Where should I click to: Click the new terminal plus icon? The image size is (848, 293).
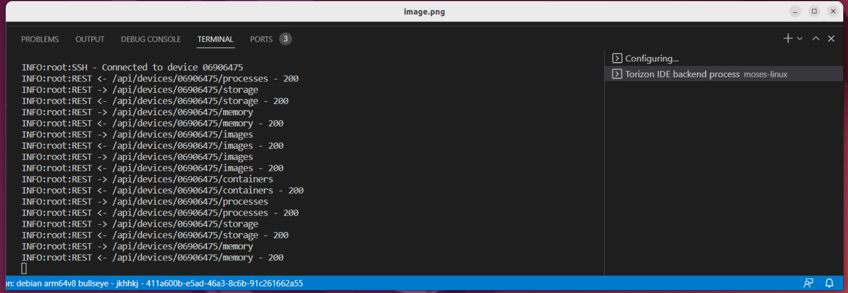tap(788, 39)
